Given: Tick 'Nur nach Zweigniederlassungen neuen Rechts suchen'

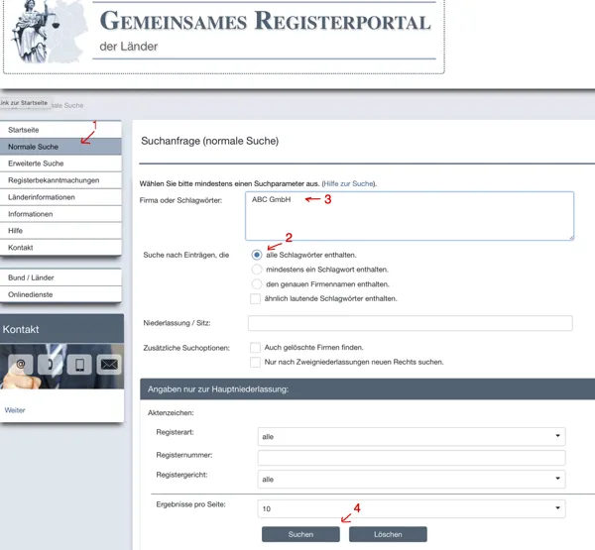Looking at the screenshot, I should [256, 363].
